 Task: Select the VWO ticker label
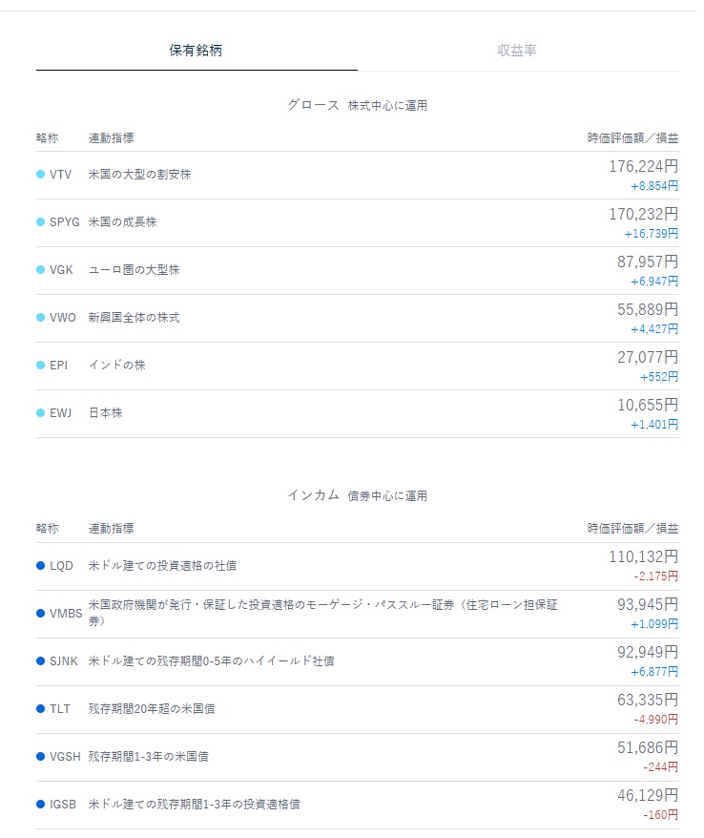(63, 318)
